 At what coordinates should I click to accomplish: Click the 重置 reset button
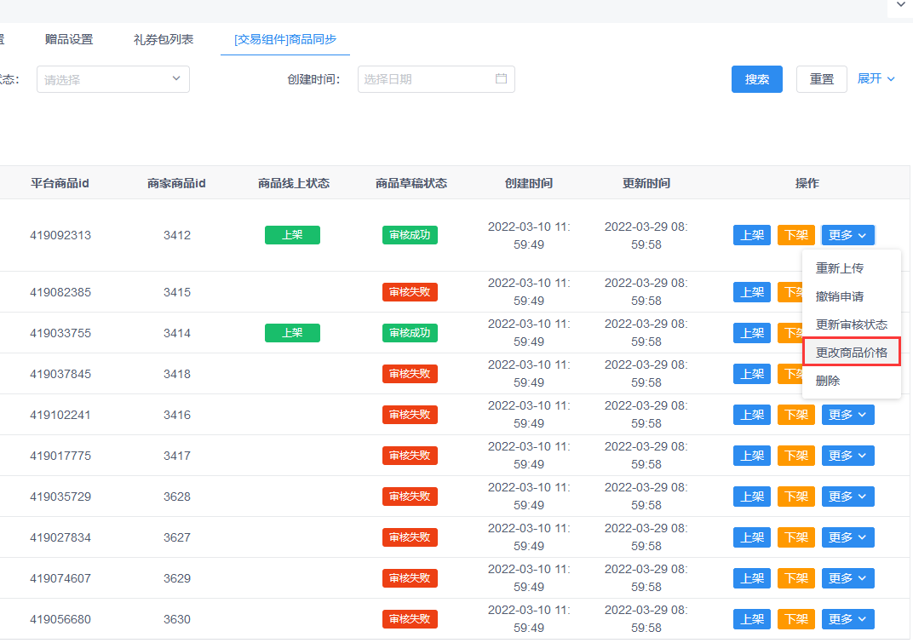pos(821,79)
